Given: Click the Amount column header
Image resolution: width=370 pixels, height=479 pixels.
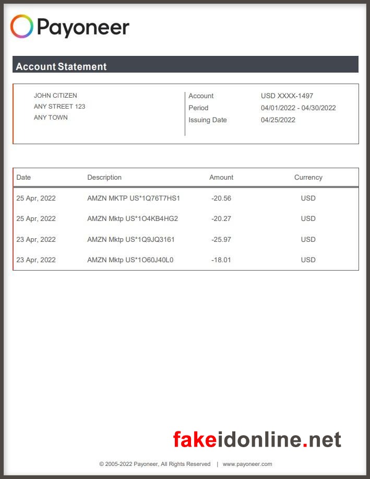Looking at the screenshot, I should click(x=221, y=177).
